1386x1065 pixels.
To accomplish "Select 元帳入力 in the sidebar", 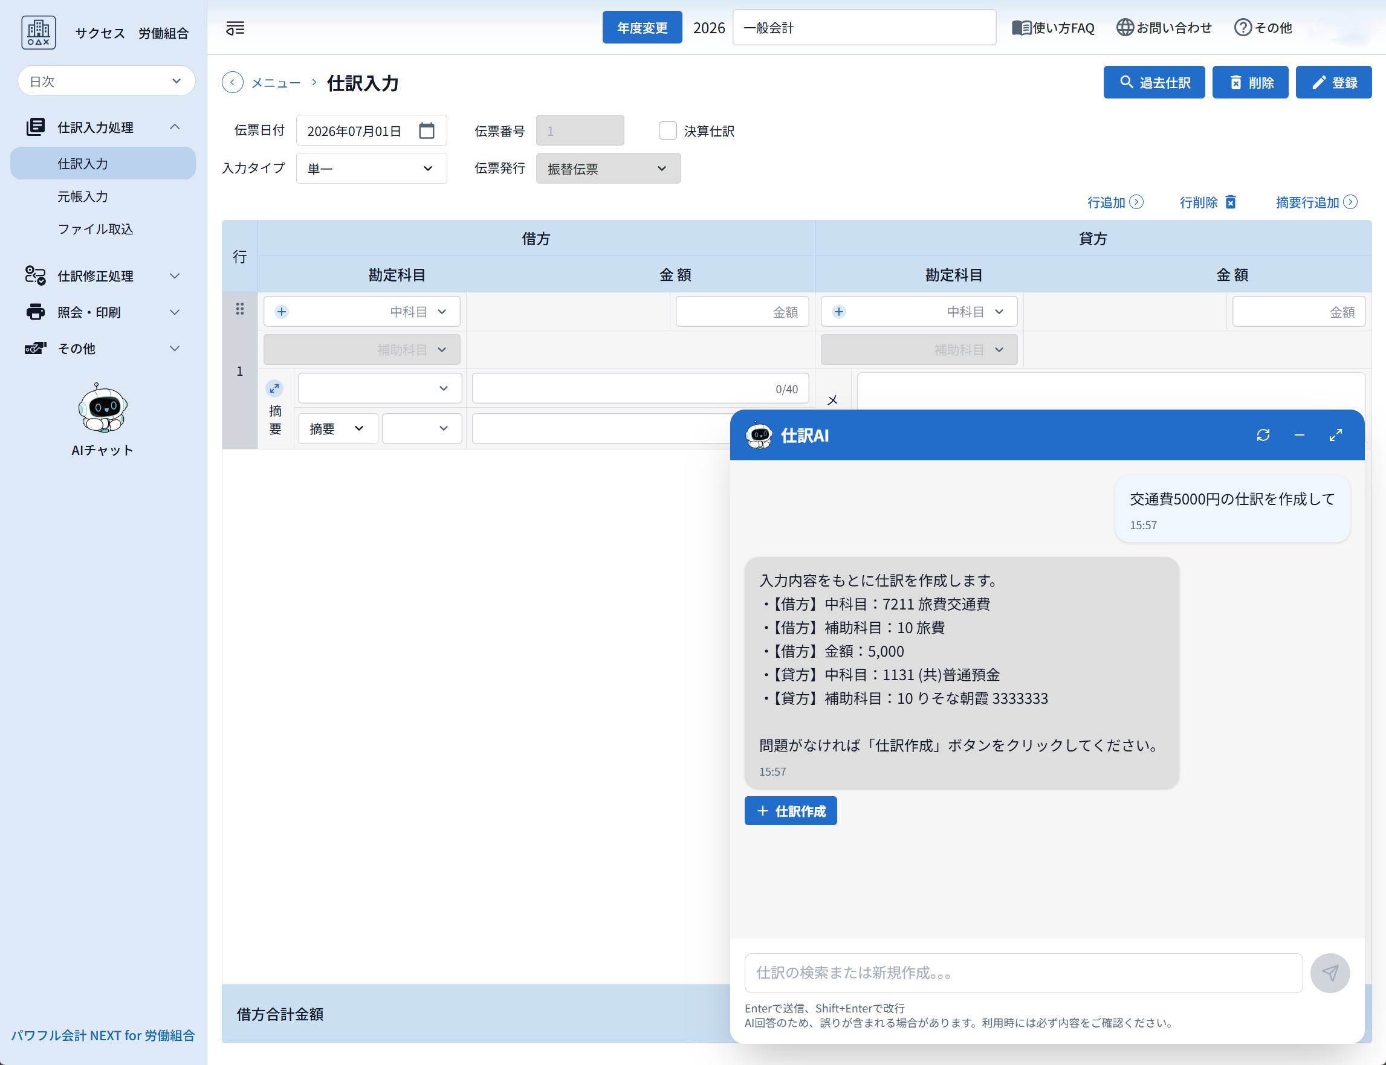I will point(83,196).
